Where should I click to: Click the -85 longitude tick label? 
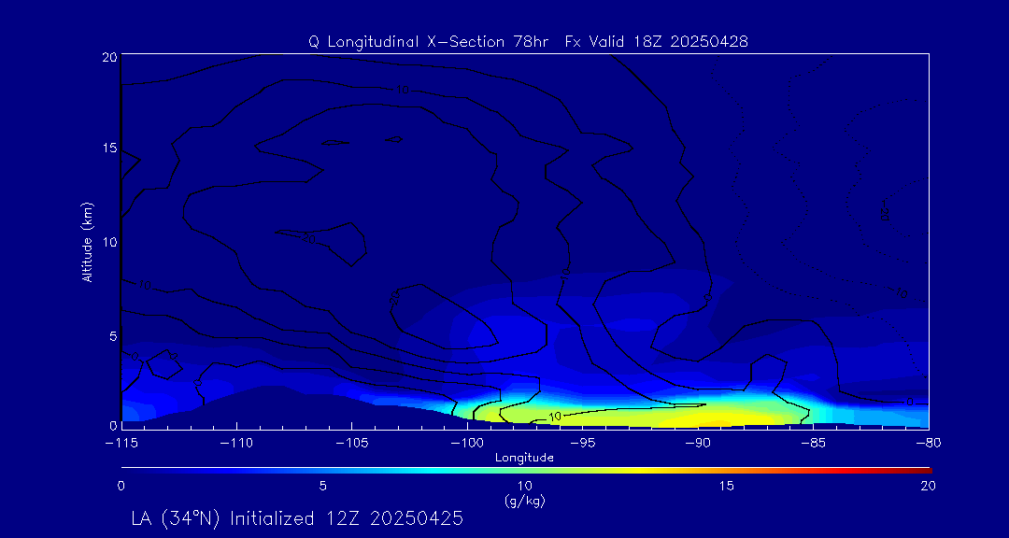tap(814, 444)
